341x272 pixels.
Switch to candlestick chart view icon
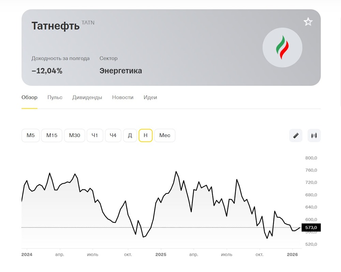click(314, 135)
